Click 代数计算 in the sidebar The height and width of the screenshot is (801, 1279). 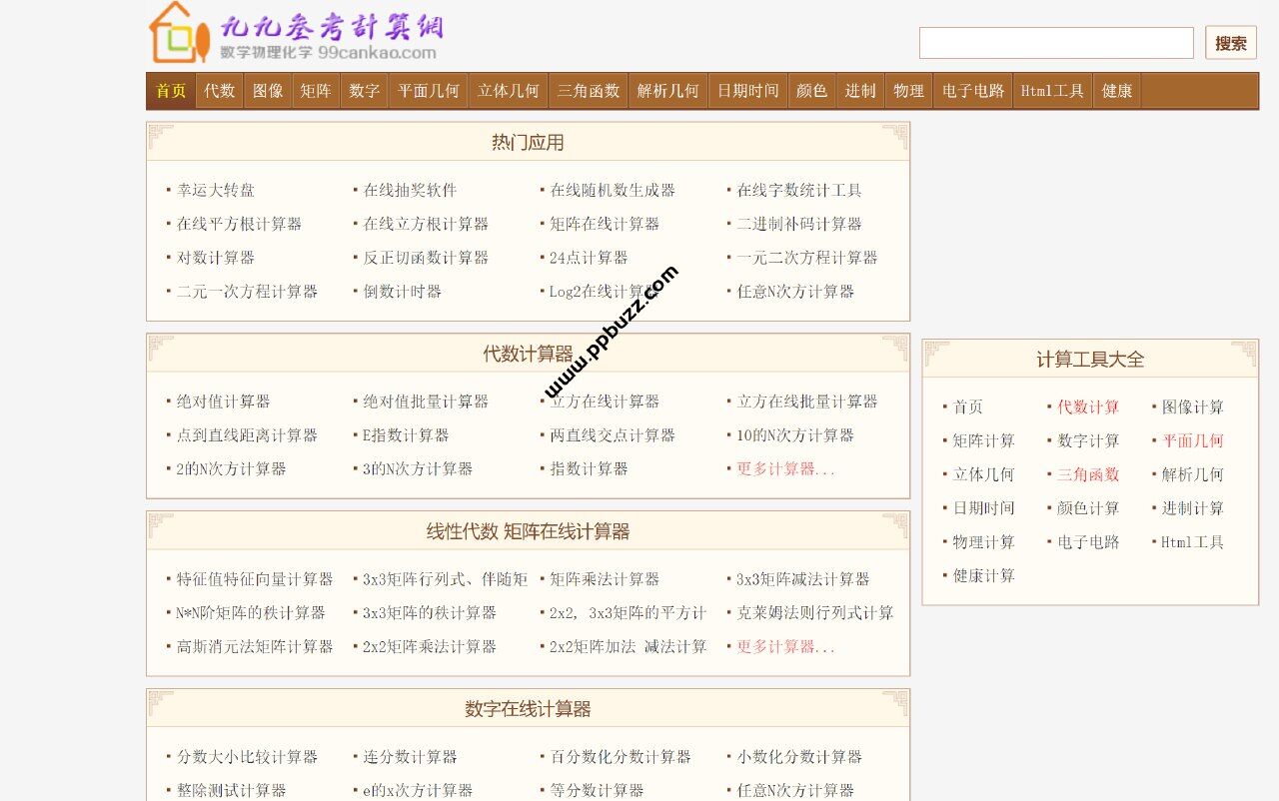(x=1088, y=407)
